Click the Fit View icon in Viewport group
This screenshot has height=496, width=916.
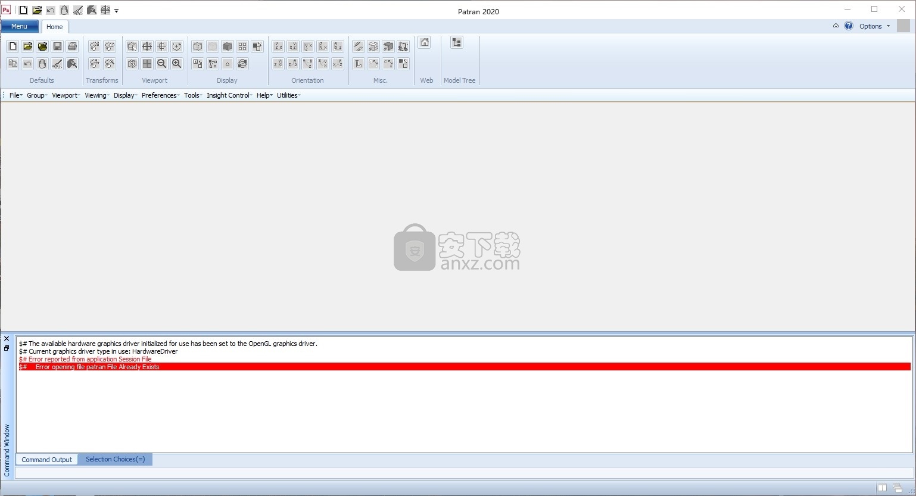(147, 46)
